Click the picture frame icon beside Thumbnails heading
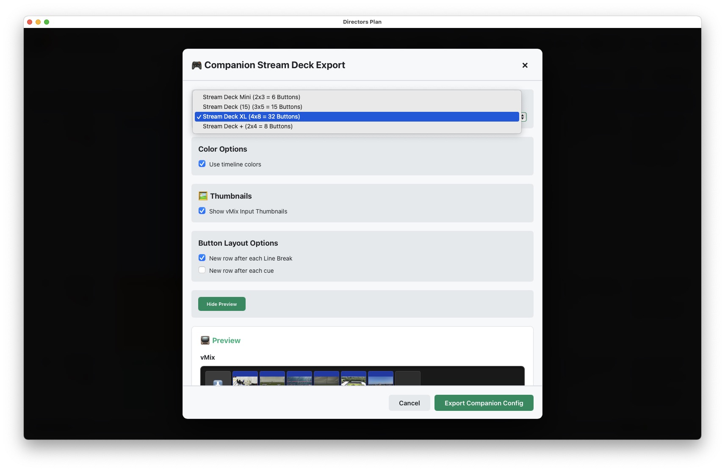 202,196
